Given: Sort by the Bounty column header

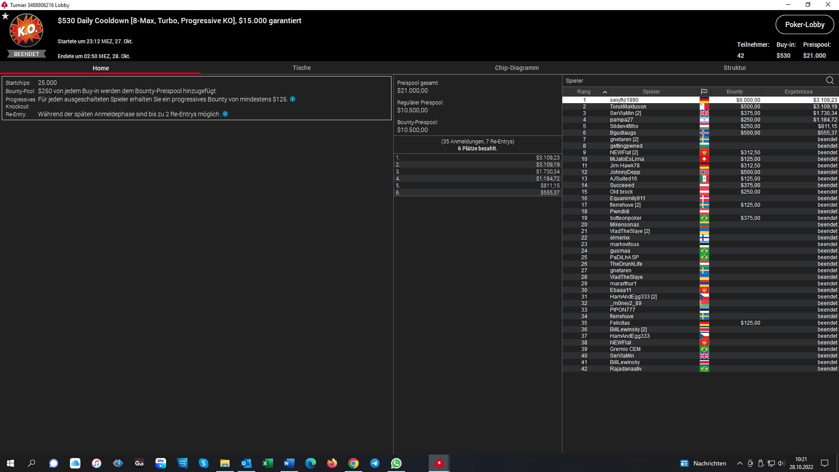Looking at the screenshot, I should [735, 92].
